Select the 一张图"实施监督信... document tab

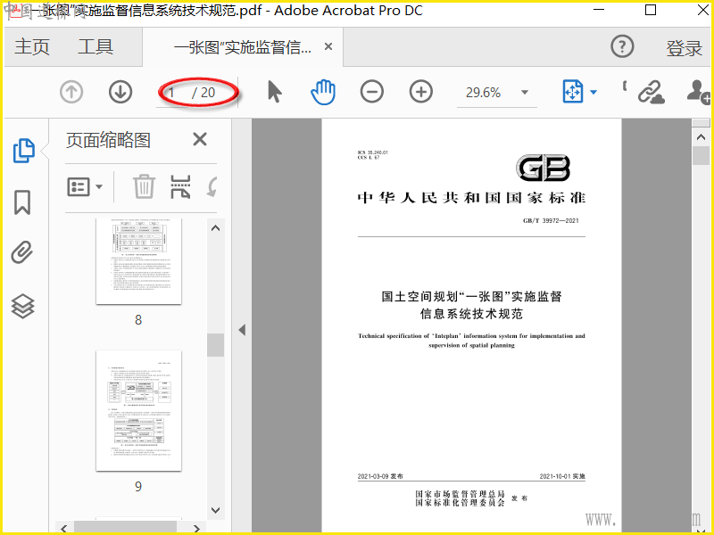tap(242, 47)
